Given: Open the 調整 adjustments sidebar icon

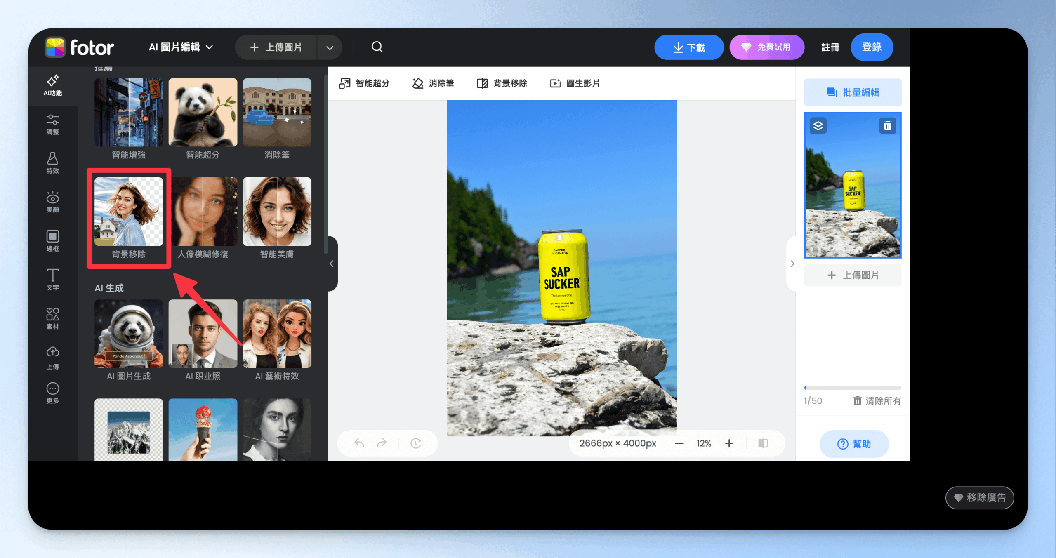Looking at the screenshot, I should (x=53, y=125).
